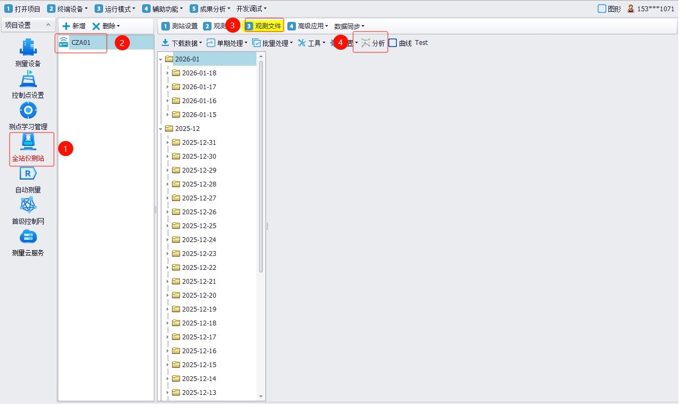Click the 打开项目 button

click(23, 9)
